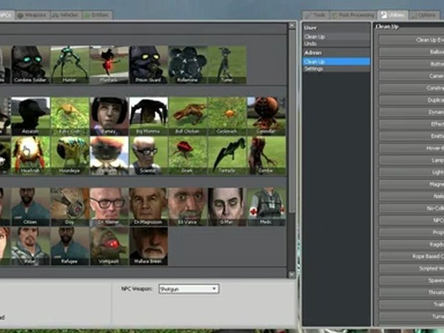Select Undo under User
The width and height of the screenshot is (444, 333).
[336, 44]
